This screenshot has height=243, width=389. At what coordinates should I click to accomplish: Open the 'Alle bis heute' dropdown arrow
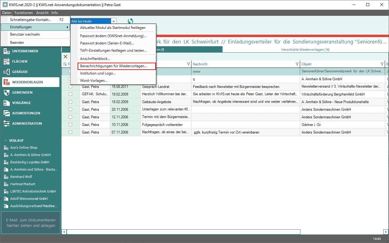(x=114, y=21)
